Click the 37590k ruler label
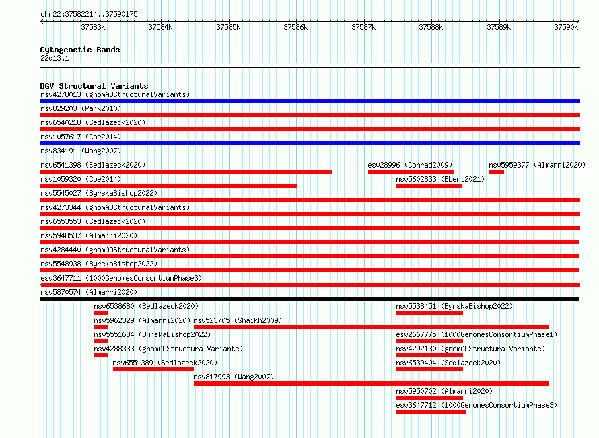This screenshot has width=599, height=438. [x=566, y=27]
